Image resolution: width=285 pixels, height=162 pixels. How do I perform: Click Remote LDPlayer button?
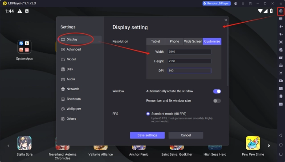(x=216, y=4)
